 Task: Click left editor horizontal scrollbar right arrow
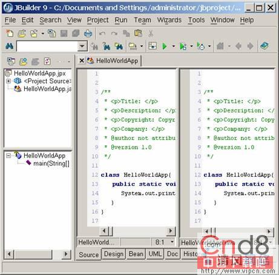tap(171, 231)
